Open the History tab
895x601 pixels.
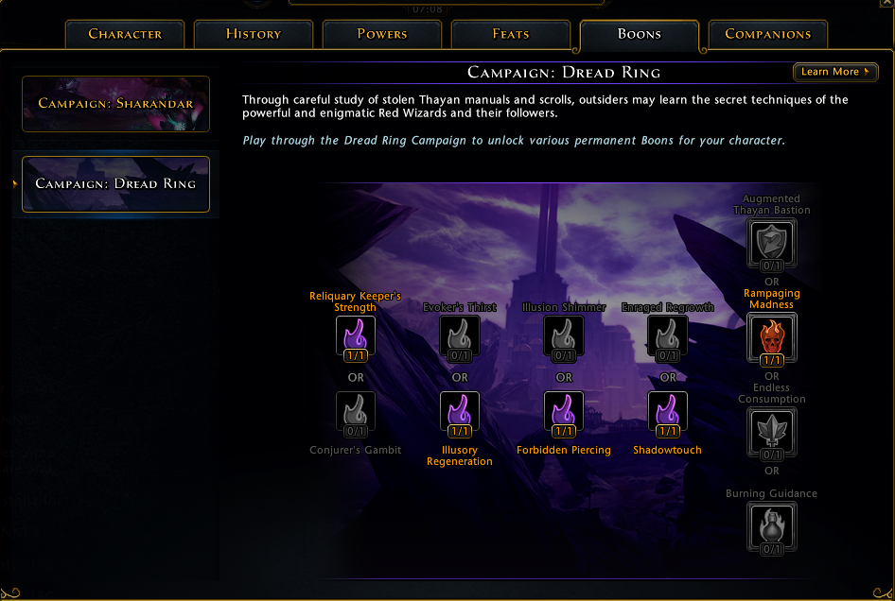[x=254, y=34]
